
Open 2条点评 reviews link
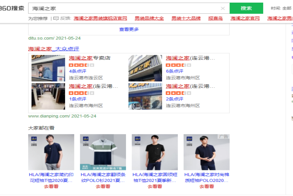(x=174, y=99)
